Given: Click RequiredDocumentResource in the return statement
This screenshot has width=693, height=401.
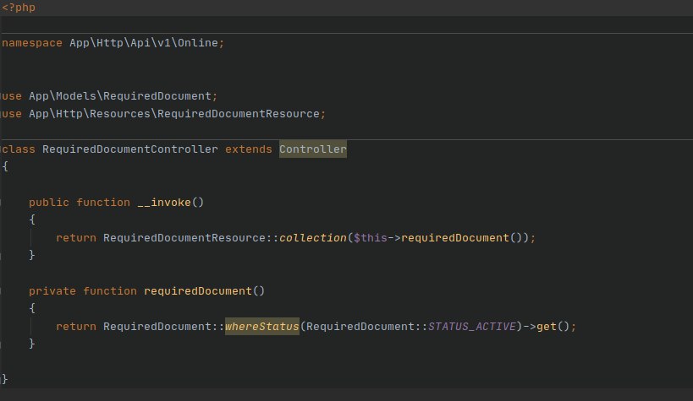Looking at the screenshot, I should pos(184,238).
